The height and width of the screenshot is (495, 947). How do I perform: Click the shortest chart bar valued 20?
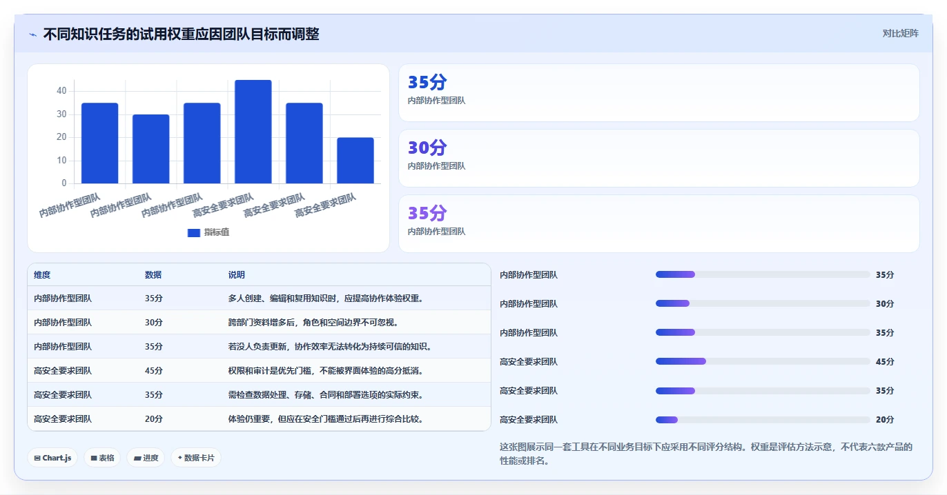click(x=355, y=161)
